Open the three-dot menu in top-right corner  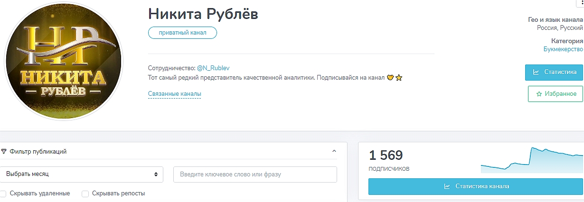pyautogui.click(x=582, y=2)
